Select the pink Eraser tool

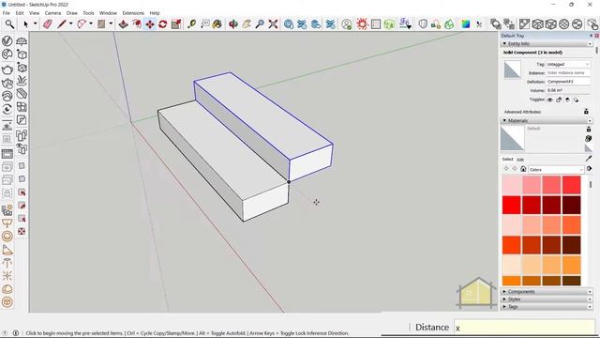[x=48, y=24]
